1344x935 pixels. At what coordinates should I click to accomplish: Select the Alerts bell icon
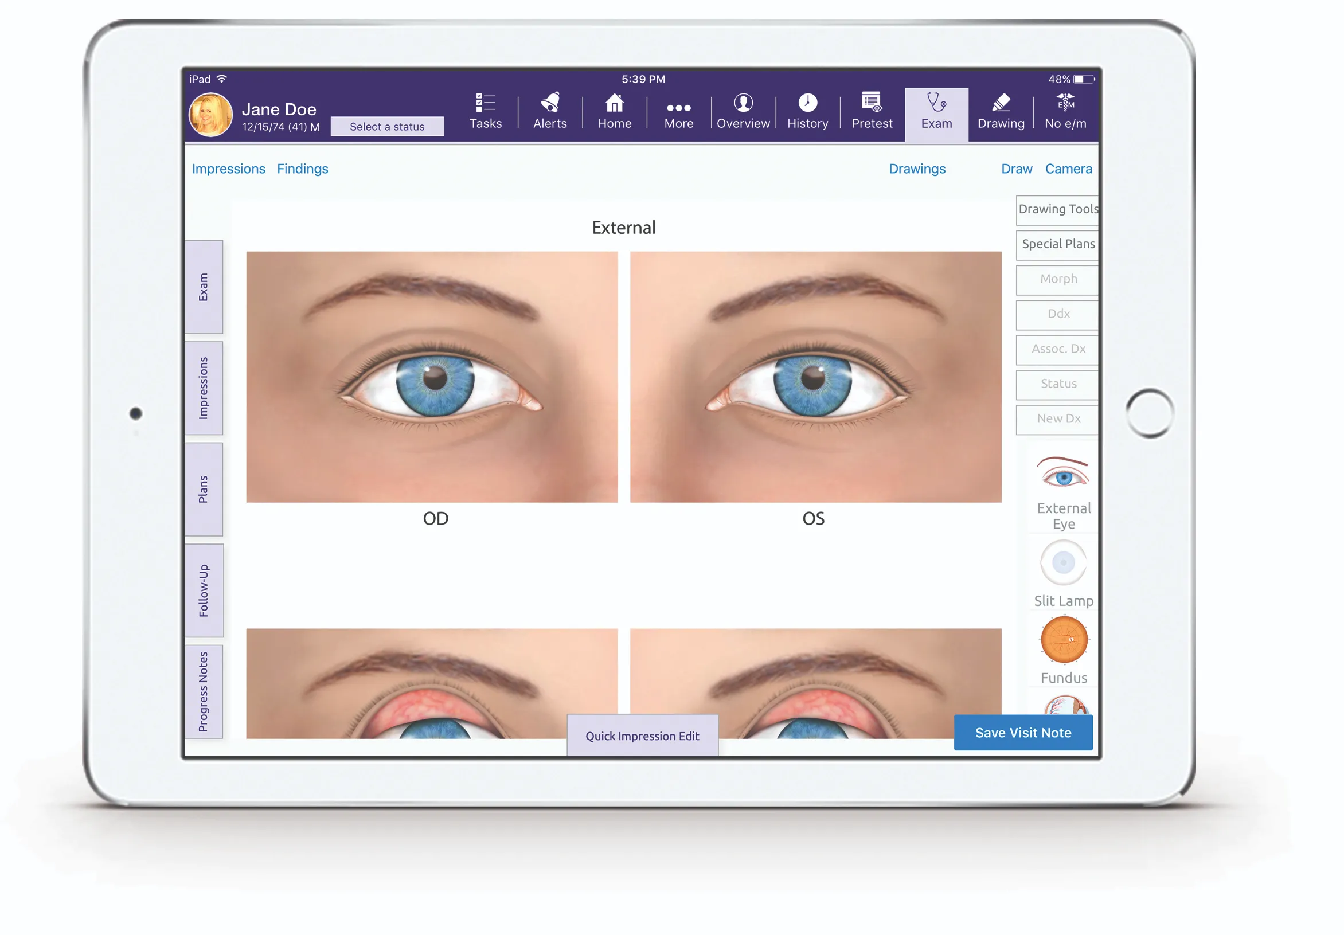pyautogui.click(x=549, y=111)
